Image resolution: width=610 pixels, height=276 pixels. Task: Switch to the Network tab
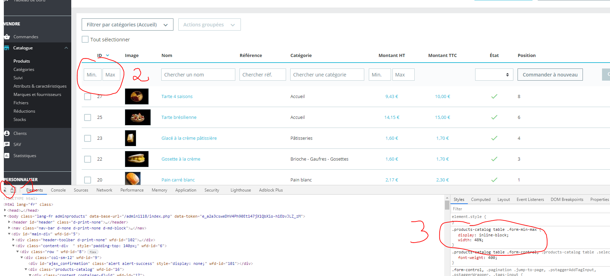[104, 190]
